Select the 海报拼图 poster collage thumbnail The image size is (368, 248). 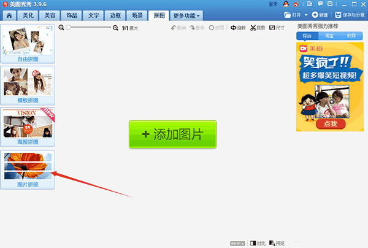[28, 124]
